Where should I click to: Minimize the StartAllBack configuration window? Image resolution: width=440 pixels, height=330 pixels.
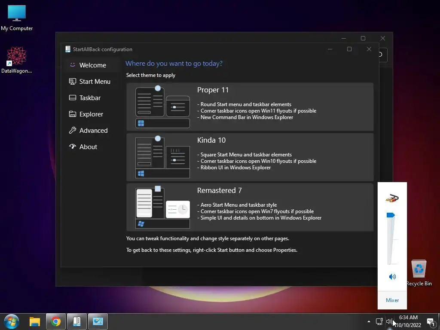tap(330, 49)
